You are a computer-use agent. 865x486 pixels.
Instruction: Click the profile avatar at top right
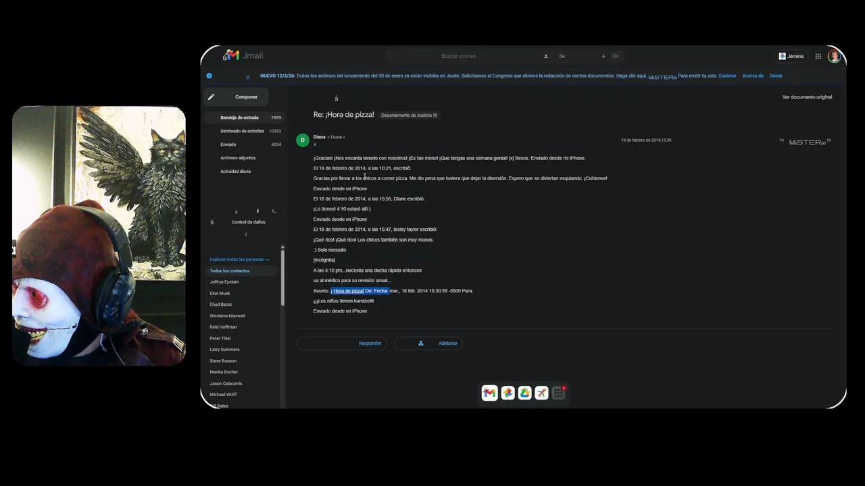click(x=834, y=56)
